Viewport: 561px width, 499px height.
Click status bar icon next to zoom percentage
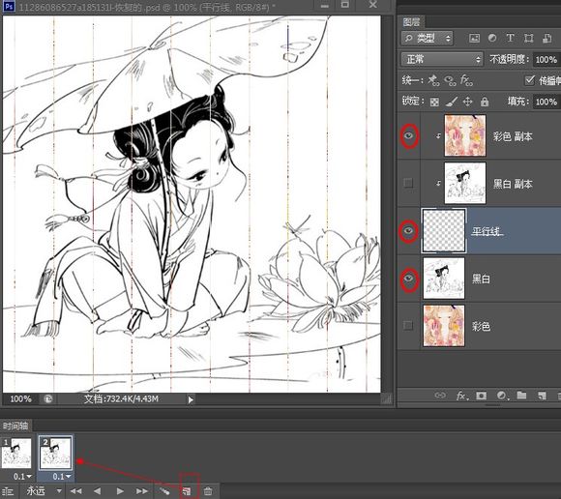(48, 398)
